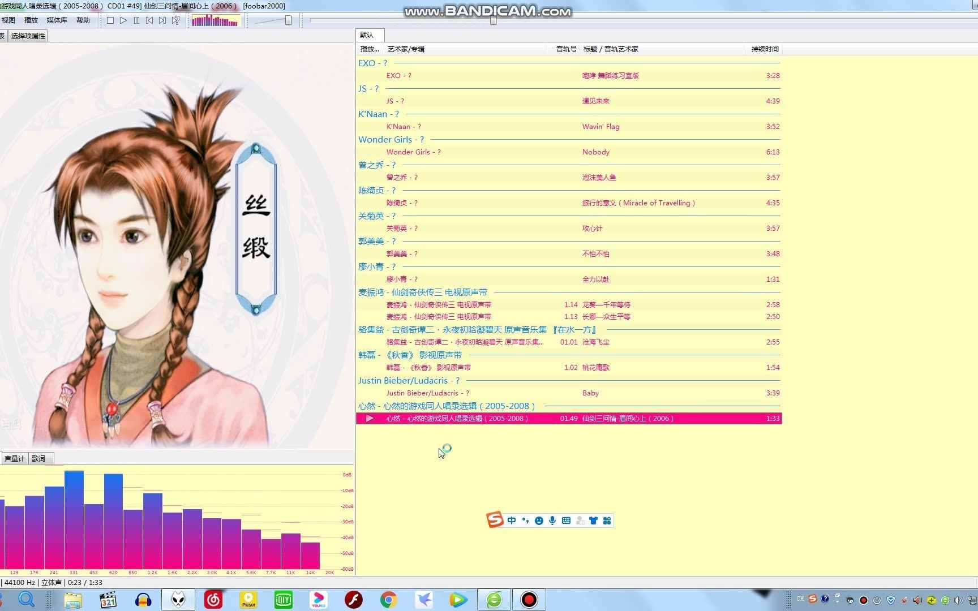Adjust the volume slider handle
Viewport: 978px width, 611px height.
click(289, 20)
